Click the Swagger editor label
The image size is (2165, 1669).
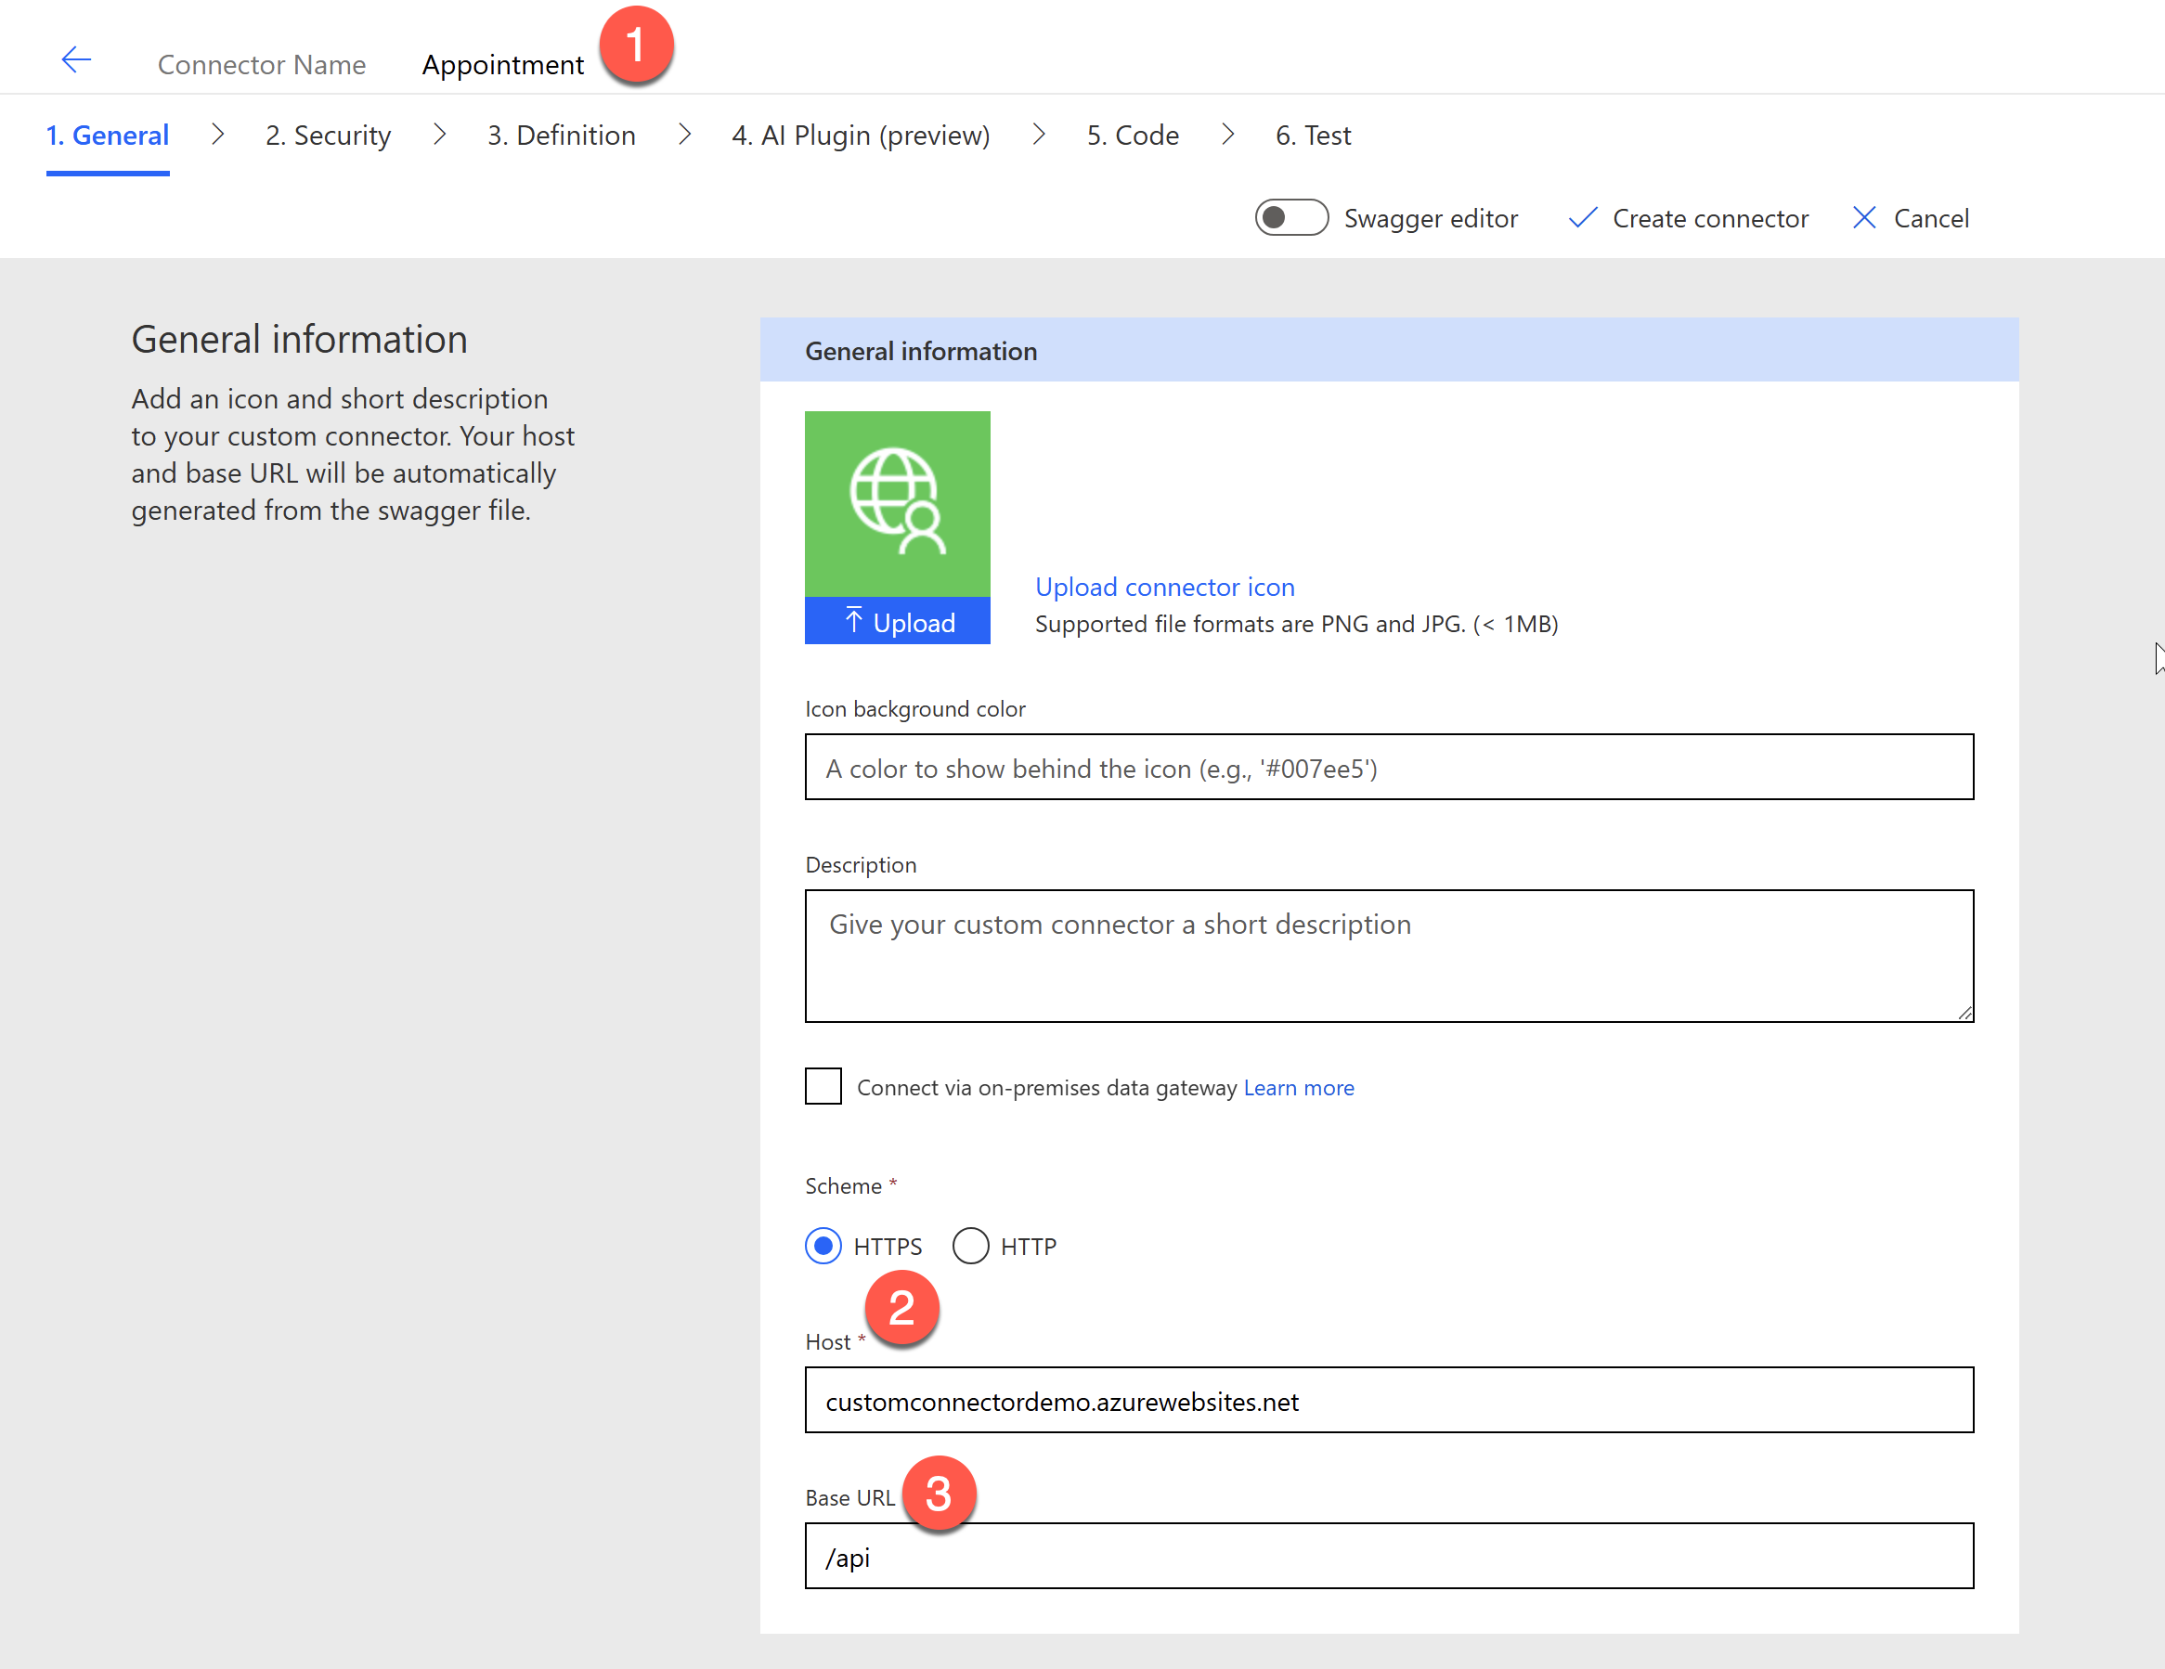click(x=1431, y=218)
